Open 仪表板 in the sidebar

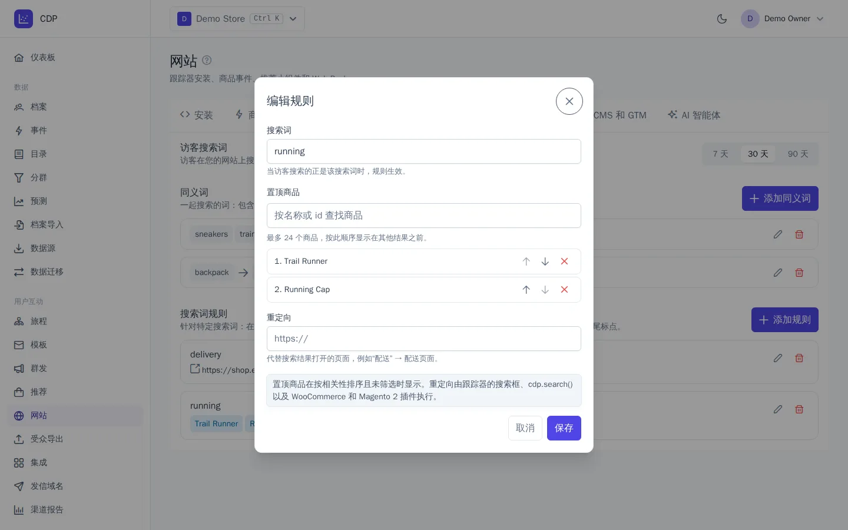point(75,58)
